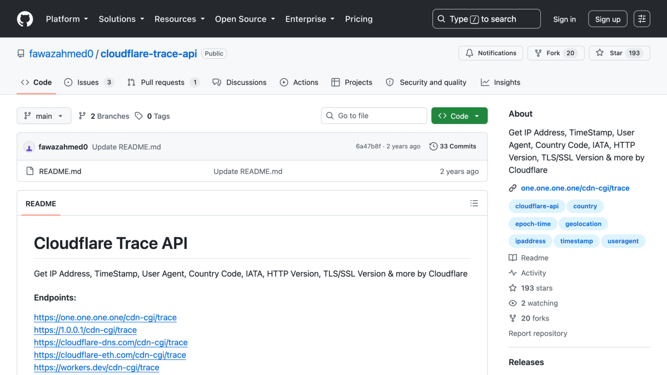Open Security and quality tab
The image size is (667, 375).
(x=426, y=82)
